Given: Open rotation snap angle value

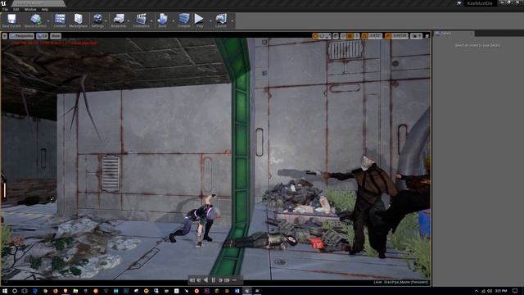Looking at the screenshot, I should [375, 36].
